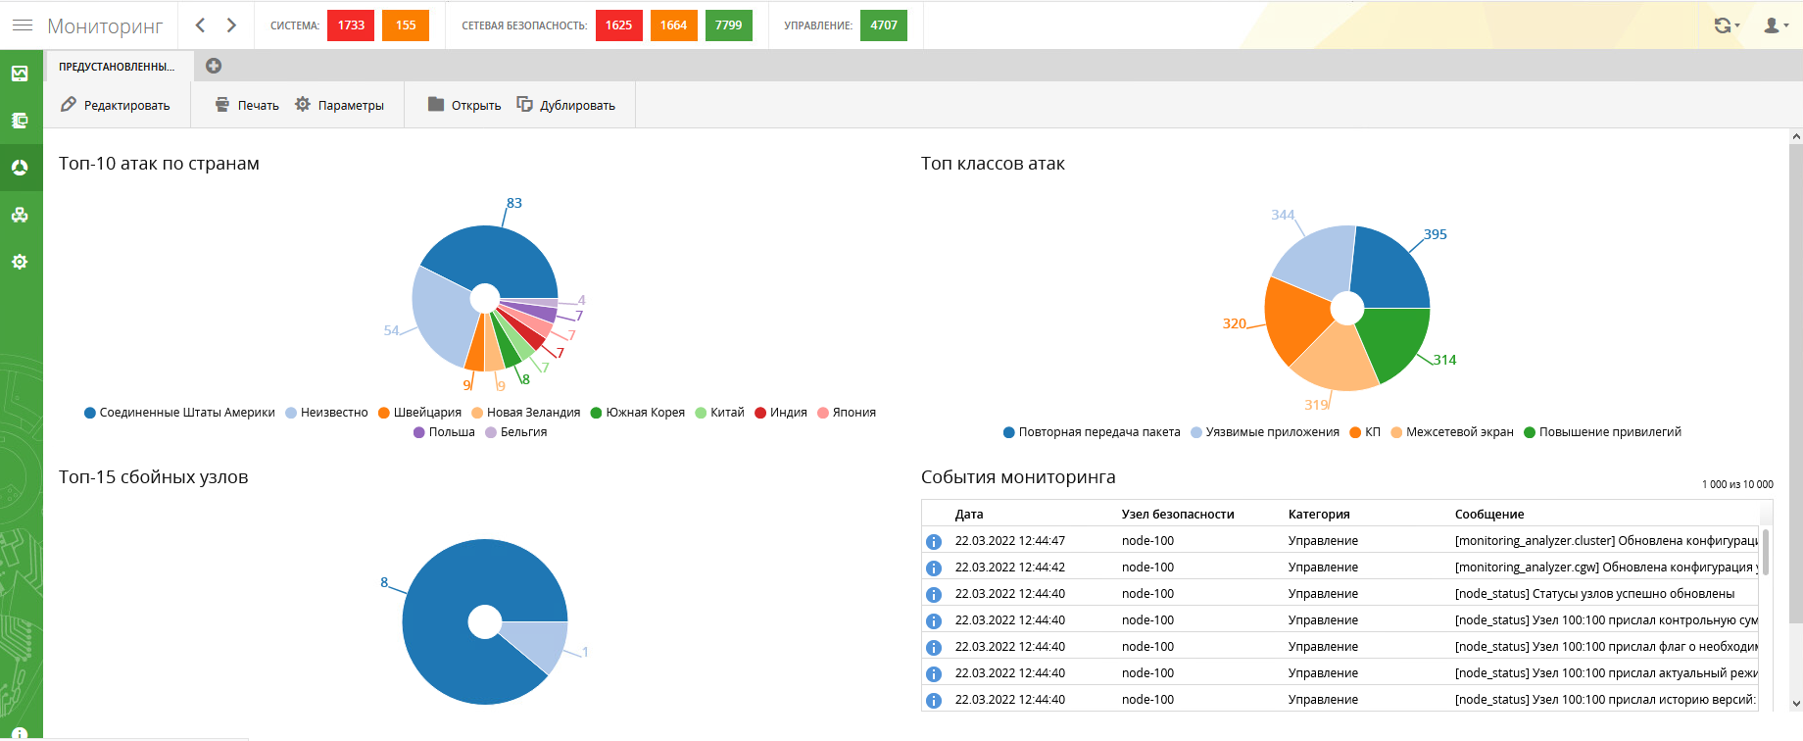Toggle the Китай legend item
This screenshot has width=1803, height=741.
click(x=720, y=413)
